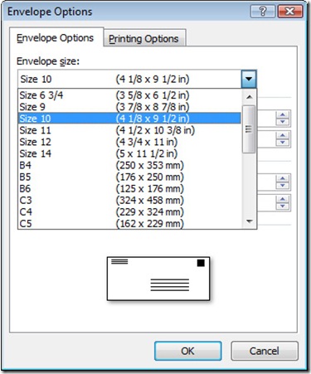The width and height of the screenshot is (311, 374).
Task: Pick B6 (125 x 176 mm) envelope
Action: (x=129, y=188)
